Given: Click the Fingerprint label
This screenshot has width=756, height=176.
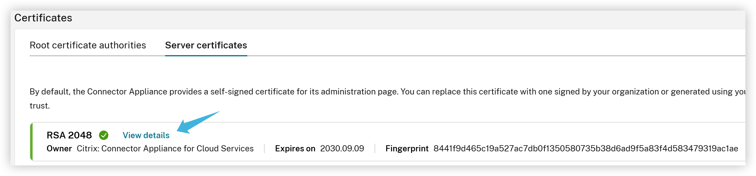Looking at the screenshot, I should [407, 148].
